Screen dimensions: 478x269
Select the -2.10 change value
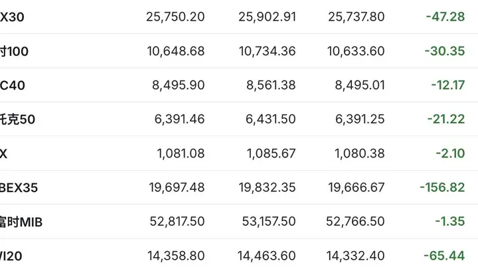(x=450, y=153)
